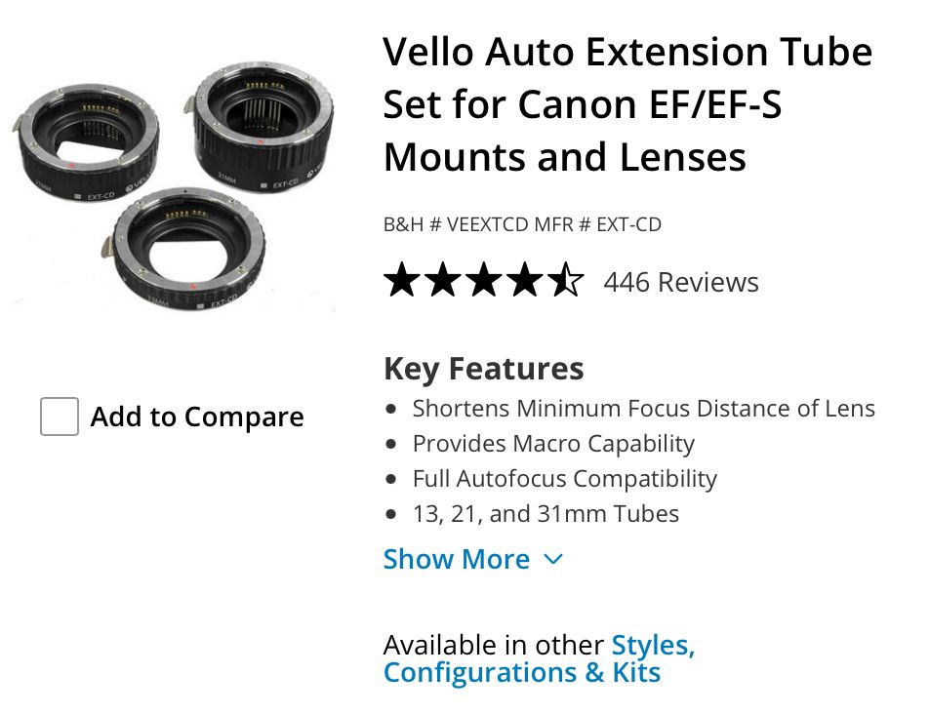
Task: Click the half-filled fifth star
Action: (566, 282)
